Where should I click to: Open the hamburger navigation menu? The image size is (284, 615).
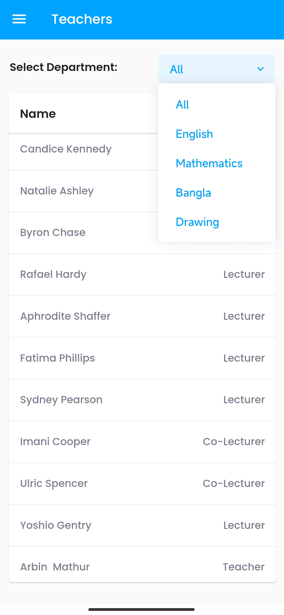(x=19, y=19)
